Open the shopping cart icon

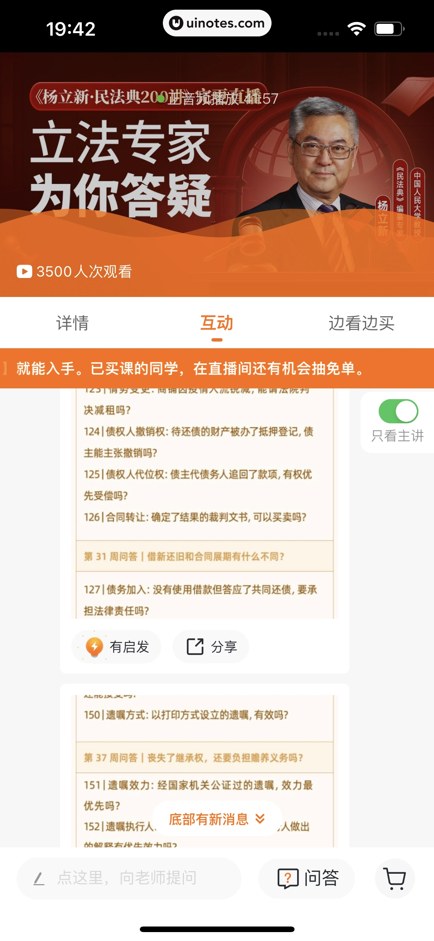pos(395,879)
